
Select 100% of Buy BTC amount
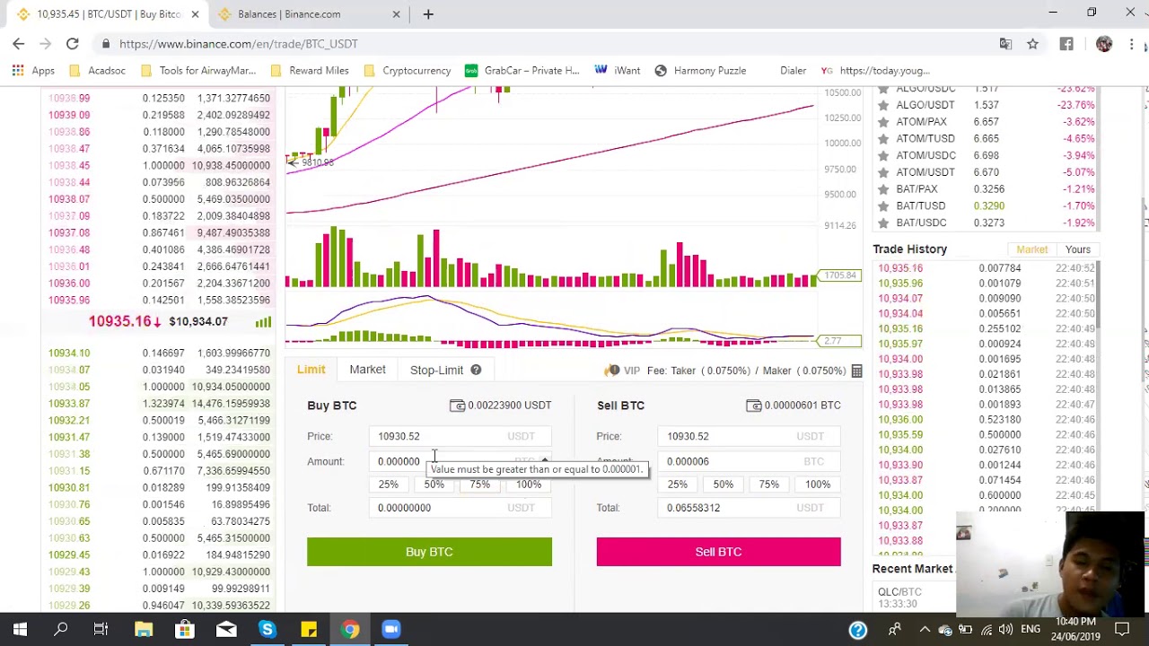tap(529, 484)
